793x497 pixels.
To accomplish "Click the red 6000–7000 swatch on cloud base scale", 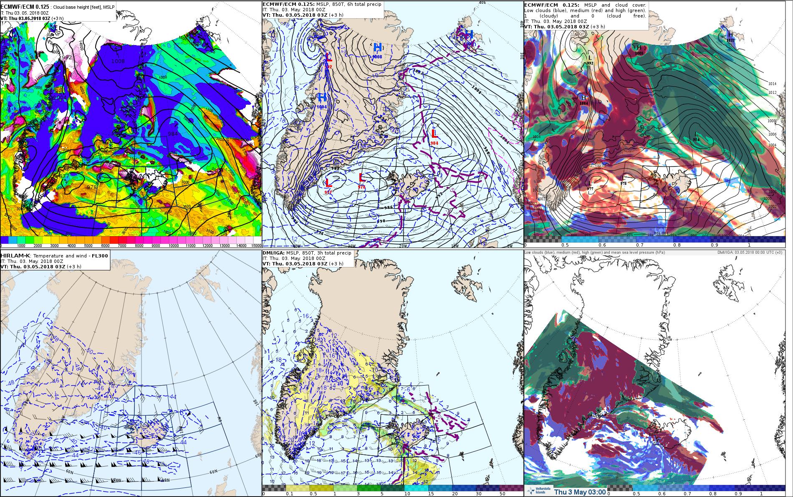I will pos(115,240).
